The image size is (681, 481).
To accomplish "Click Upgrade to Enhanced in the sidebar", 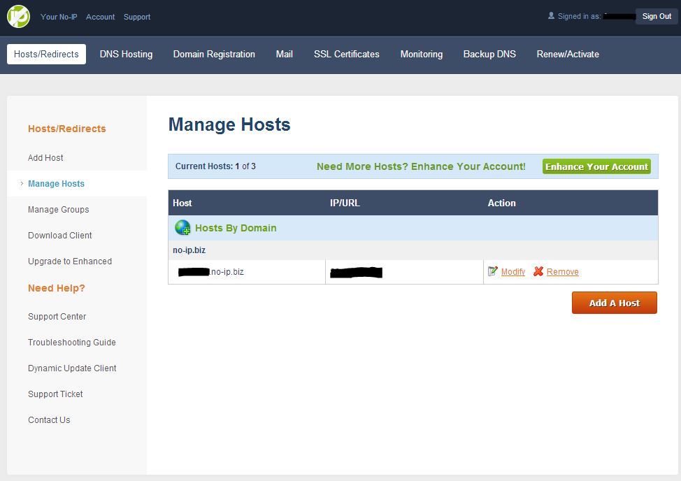I will click(x=70, y=261).
